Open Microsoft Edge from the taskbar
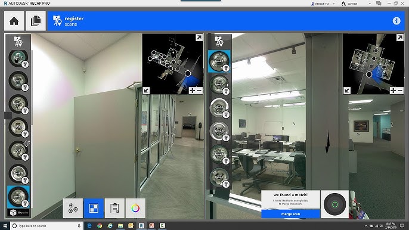409x230 pixels. point(89,226)
